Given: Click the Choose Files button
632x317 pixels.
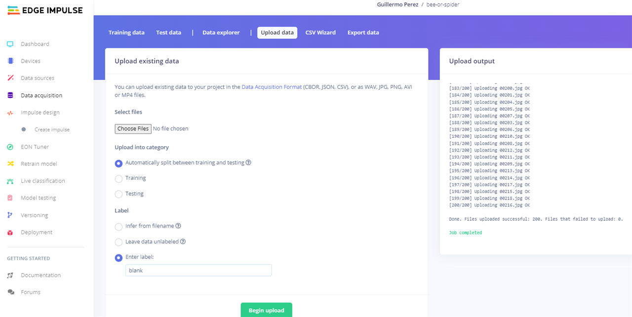Looking at the screenshot, I should (x=133, y=129).
